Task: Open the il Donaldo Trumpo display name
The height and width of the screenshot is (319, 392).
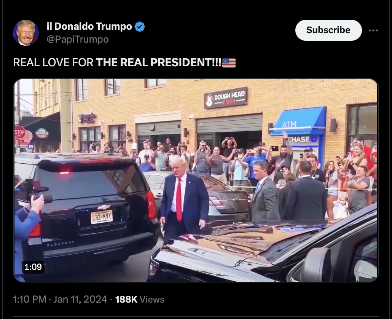Action: coord(89,26)
